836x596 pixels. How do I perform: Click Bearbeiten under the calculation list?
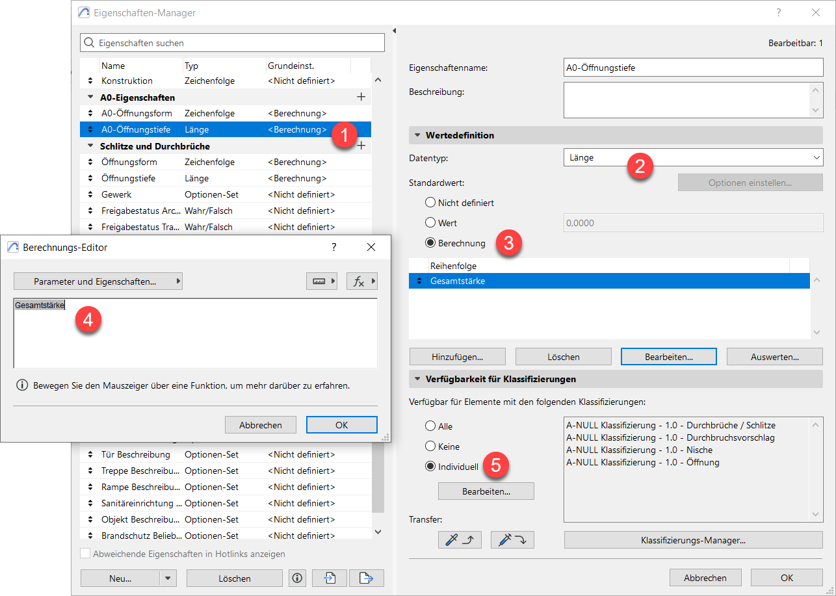pyautogui.click(x=669, y=356)
